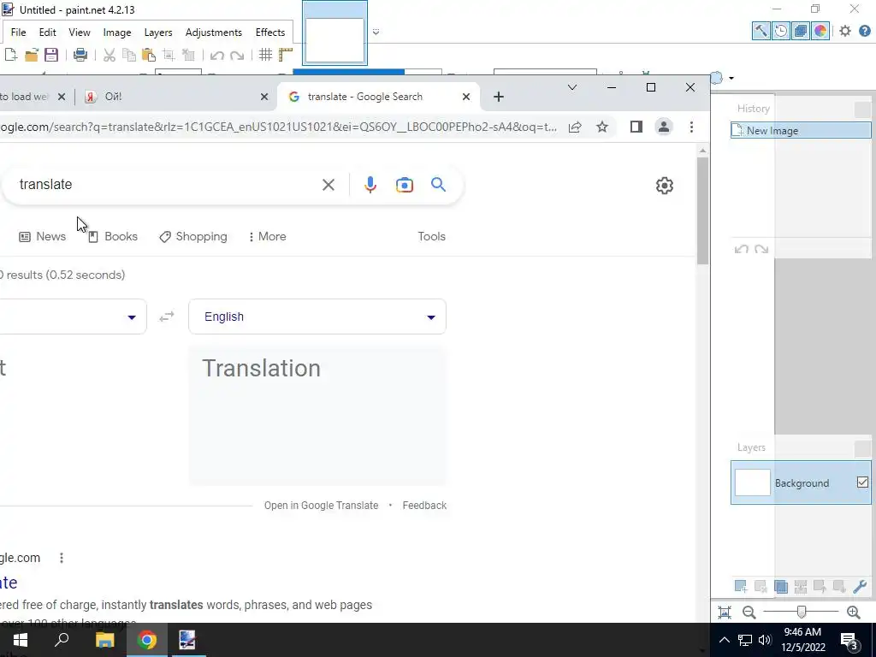
Task: Open the Edit menu
Action: coord(48,33)
